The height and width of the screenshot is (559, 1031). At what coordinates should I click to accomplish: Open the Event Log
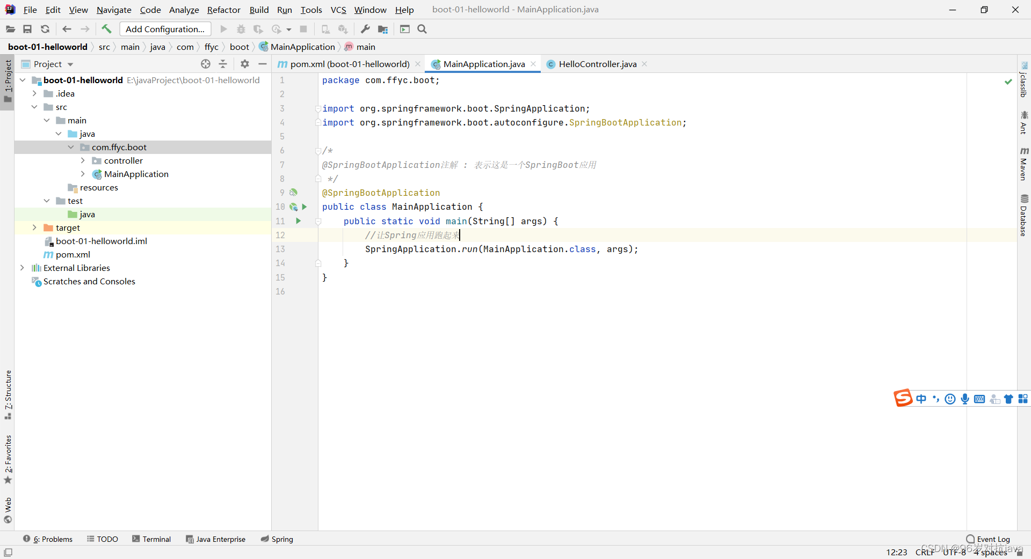tap(988, 539)
